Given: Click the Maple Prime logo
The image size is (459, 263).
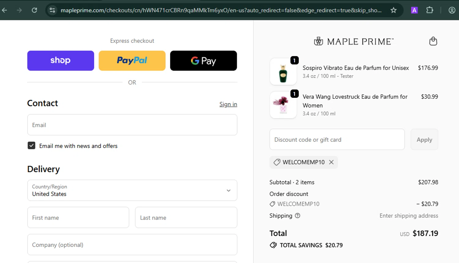Looking at the screenshot, I should click(x=354, y=41).
